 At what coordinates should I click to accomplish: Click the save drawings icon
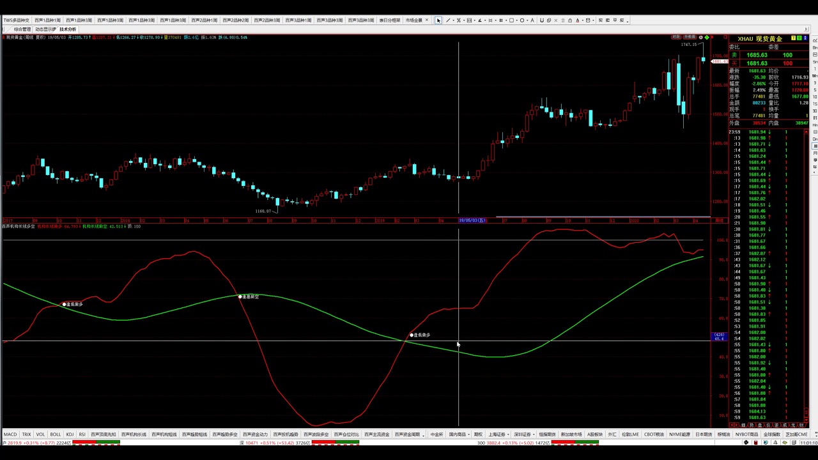pyautogui.click(x=588, y=20)
